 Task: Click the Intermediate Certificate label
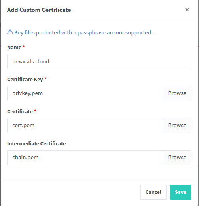tap(36, 144)
